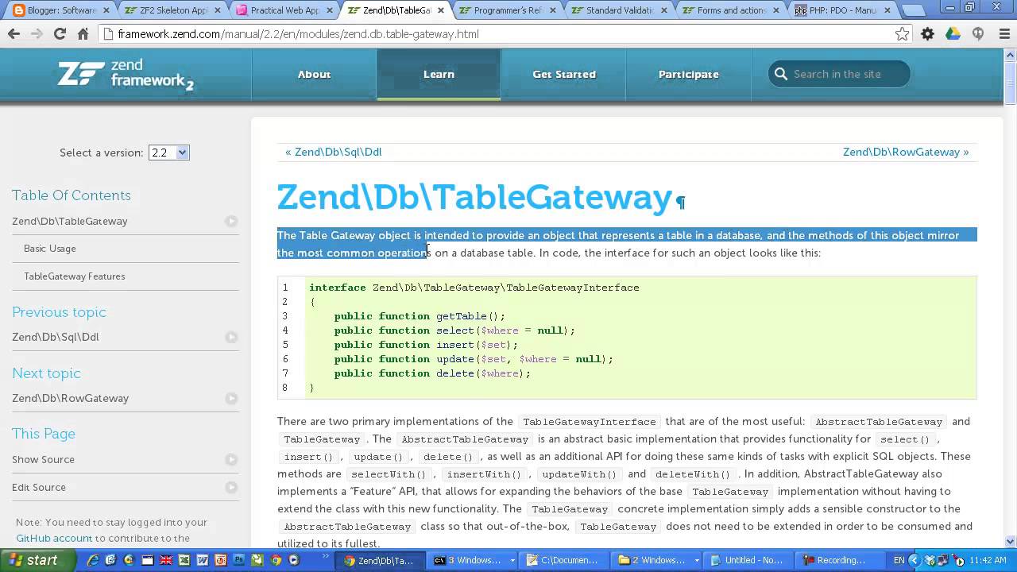The image size is (1017, 572).
Task: Click the new tab button
Action: click(x=914, y=11)
